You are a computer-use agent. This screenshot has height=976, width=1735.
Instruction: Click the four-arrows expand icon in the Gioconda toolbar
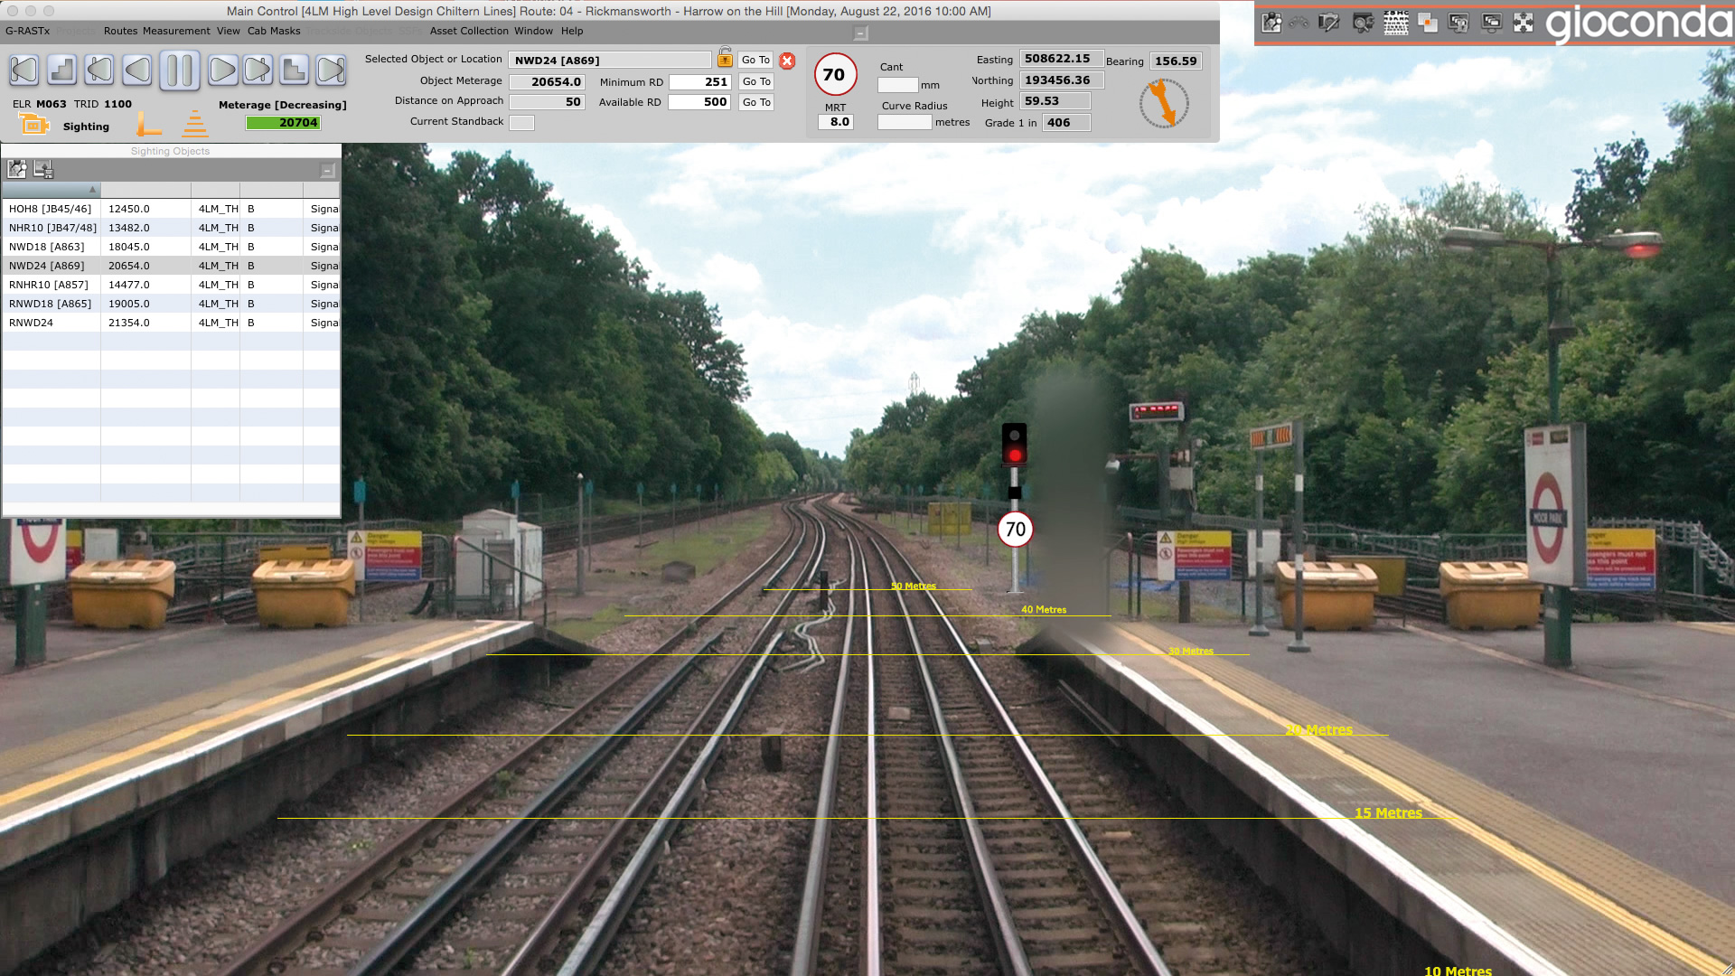pos(1524,23)
